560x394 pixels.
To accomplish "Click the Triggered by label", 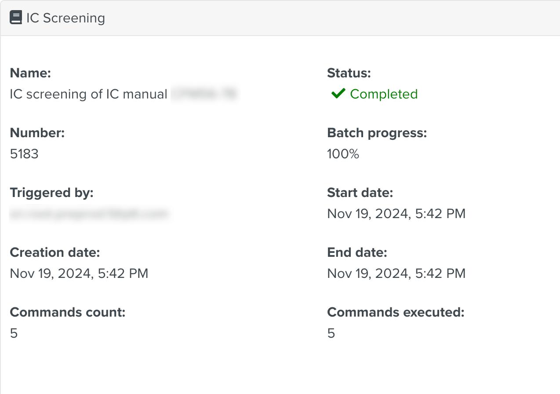I will (x=51, y=193).
